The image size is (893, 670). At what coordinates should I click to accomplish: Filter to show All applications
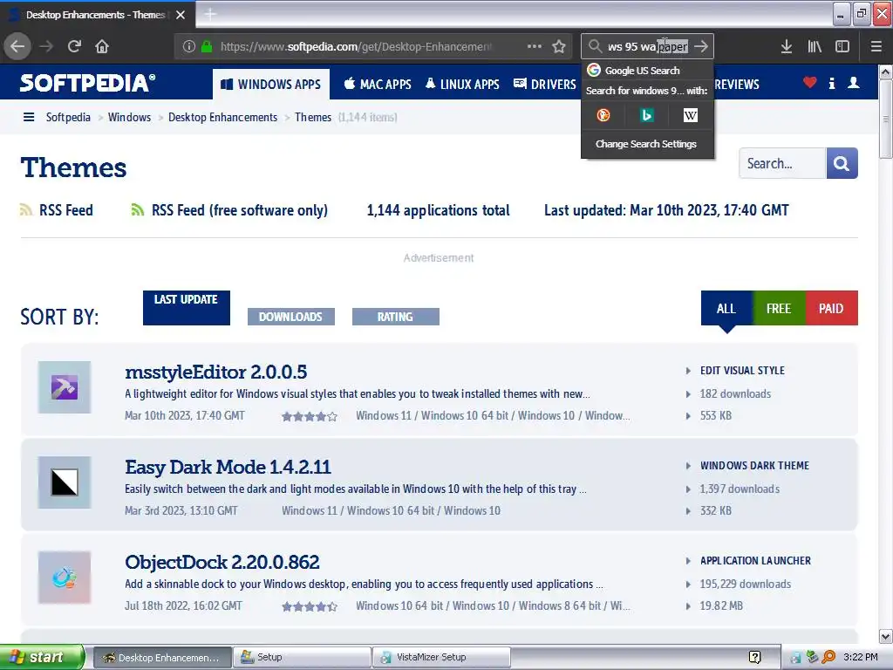tap(726, 308)
